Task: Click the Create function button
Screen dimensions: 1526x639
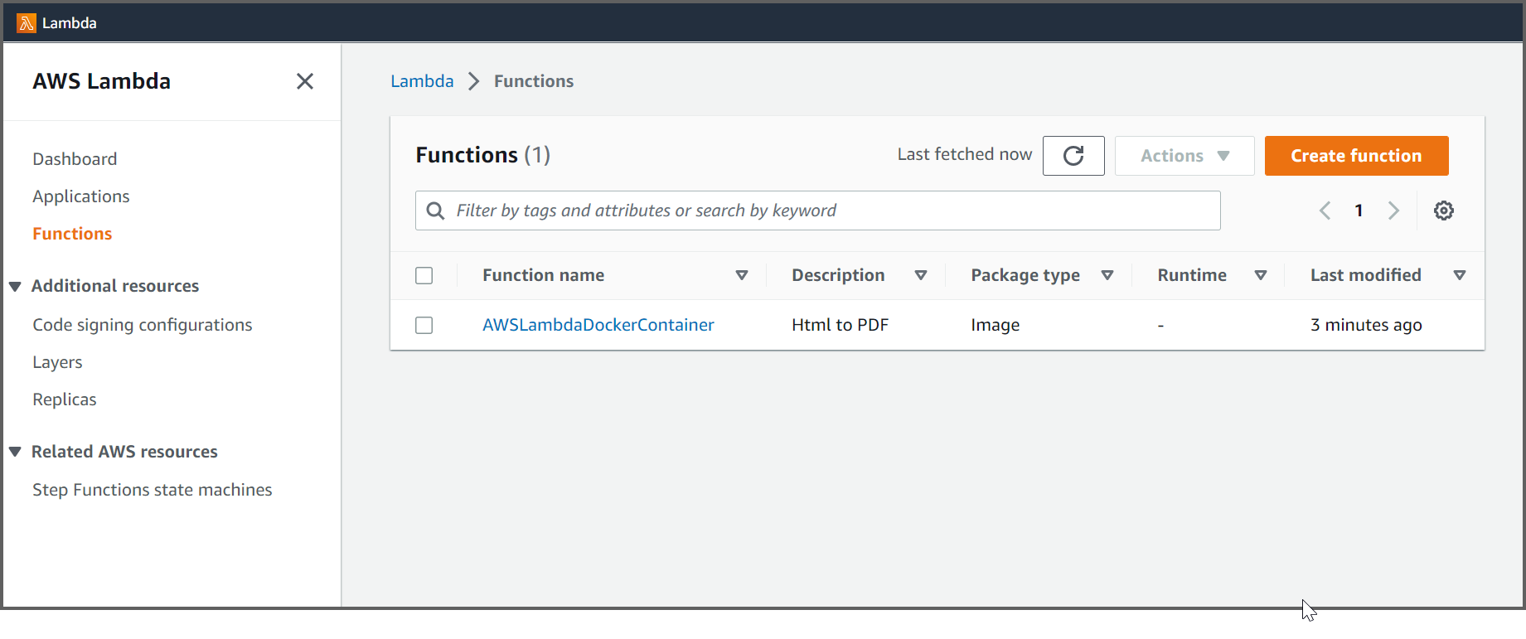Action: [x=1356, y=156]
